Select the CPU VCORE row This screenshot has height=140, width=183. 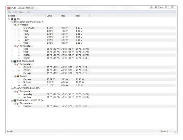pos(91,28)
